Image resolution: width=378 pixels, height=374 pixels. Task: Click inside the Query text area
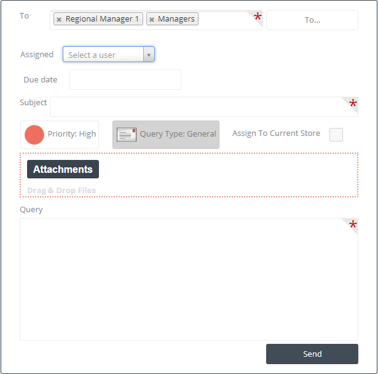(x=189, y=279)
